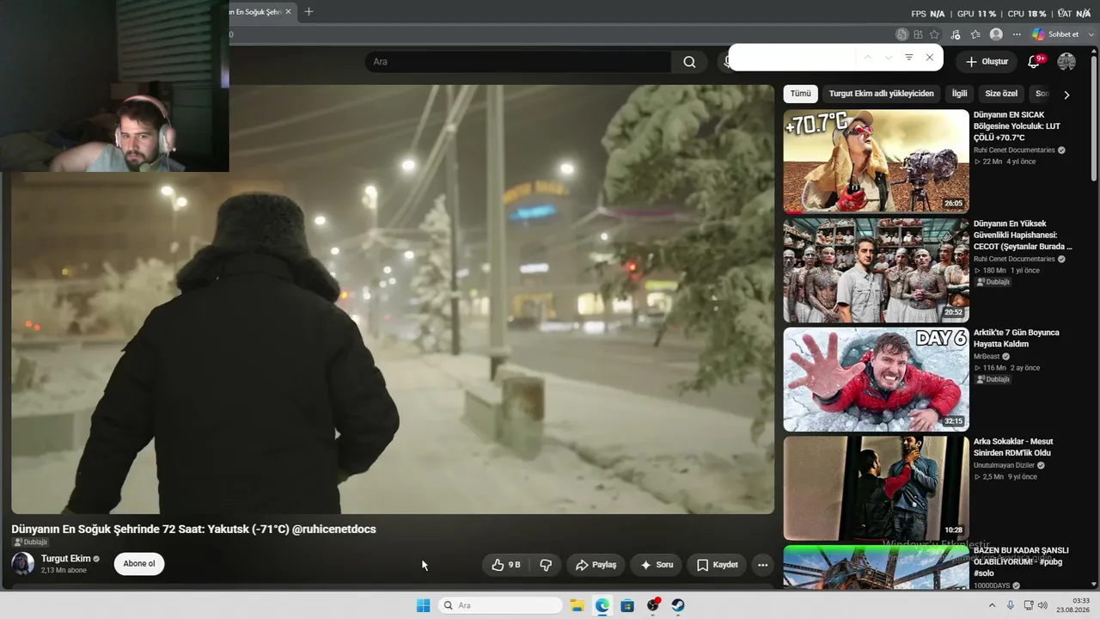Click the Kaydet save button
Viewport: 1100px width, 619px height.
(717, 565)
